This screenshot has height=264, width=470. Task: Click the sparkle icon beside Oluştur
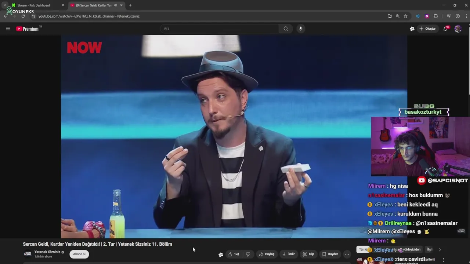(x=412, y=29)
